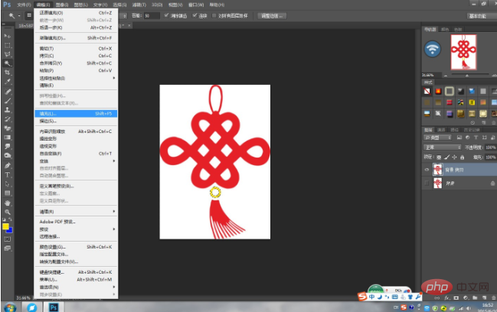Select the Gradient tool

tap(8, 138)
